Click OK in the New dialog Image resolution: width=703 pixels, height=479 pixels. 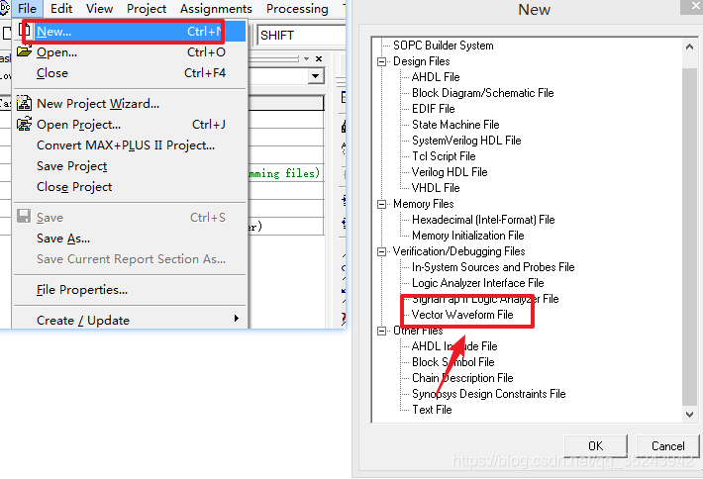point(595,445)
